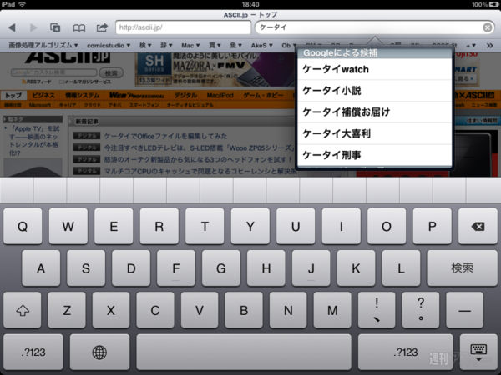Tap the T key

coord(205,227)
